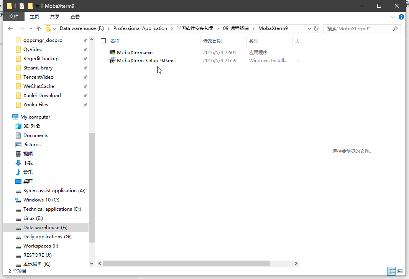This screenshot has width=409, height=279.
Task: Go up one folder level arrow
Action: pyautogui.click(x=39, y=29)
